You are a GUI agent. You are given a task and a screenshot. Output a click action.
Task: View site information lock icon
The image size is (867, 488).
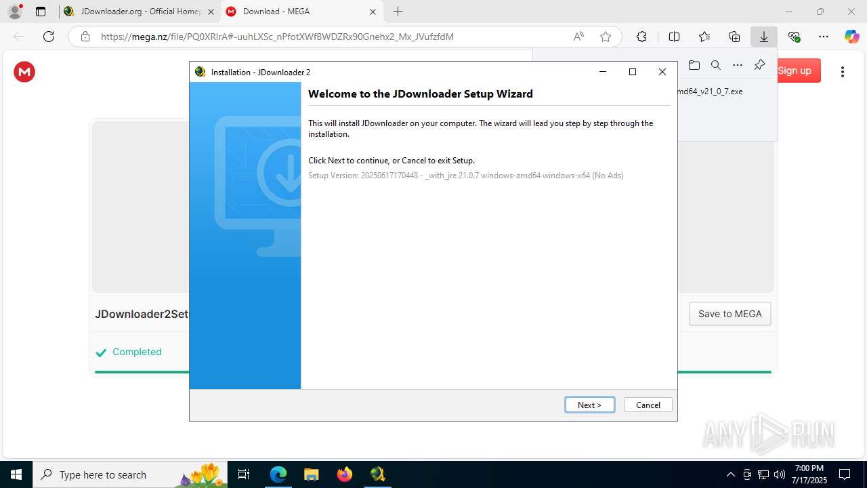(x=85, y=37)
